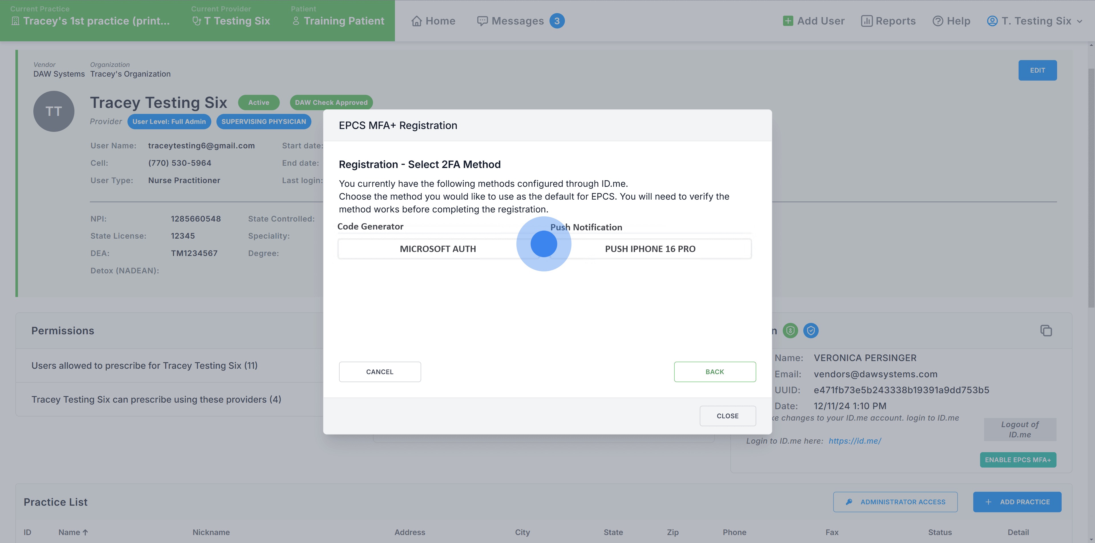Click the Home house icon
The height and width of the screenshot is (543, 1095).
(x=416, y=21)
